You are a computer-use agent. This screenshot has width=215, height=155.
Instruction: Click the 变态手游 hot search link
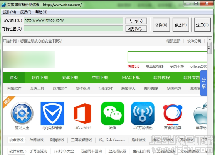coord(177,66)
